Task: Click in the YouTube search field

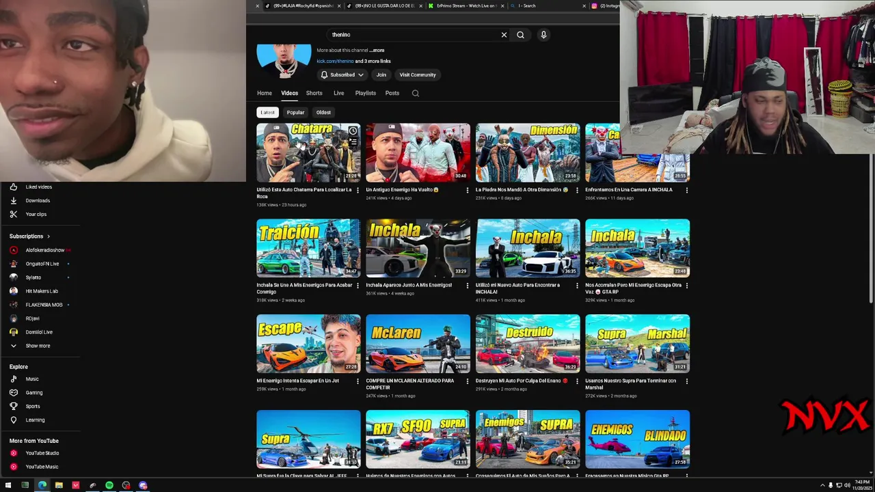Action: [414, 35]
